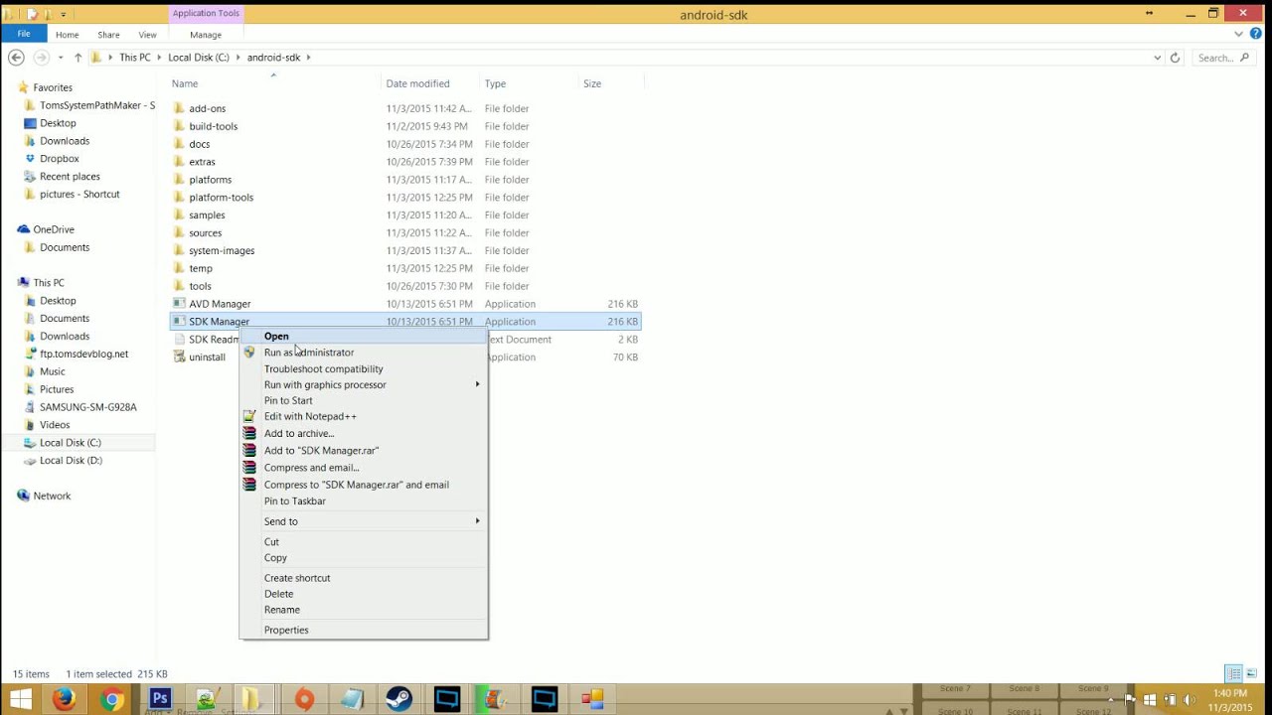The width and height of the screenshot is (1272, 715).
Task: Open SAMSUNG-SM-G928A device in sidebar
Action: coord(87,407)
